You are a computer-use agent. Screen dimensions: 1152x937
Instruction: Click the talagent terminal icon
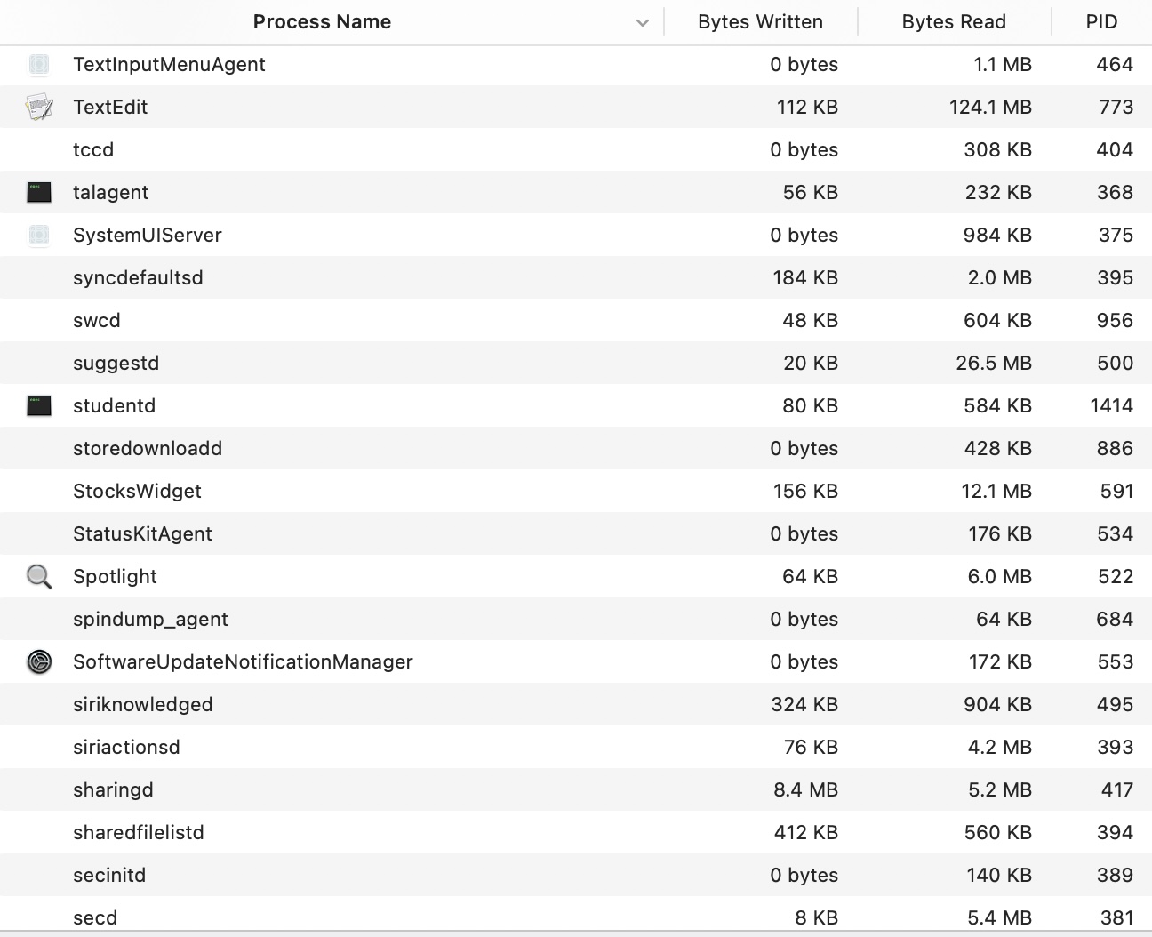click(x=39, y=193)
